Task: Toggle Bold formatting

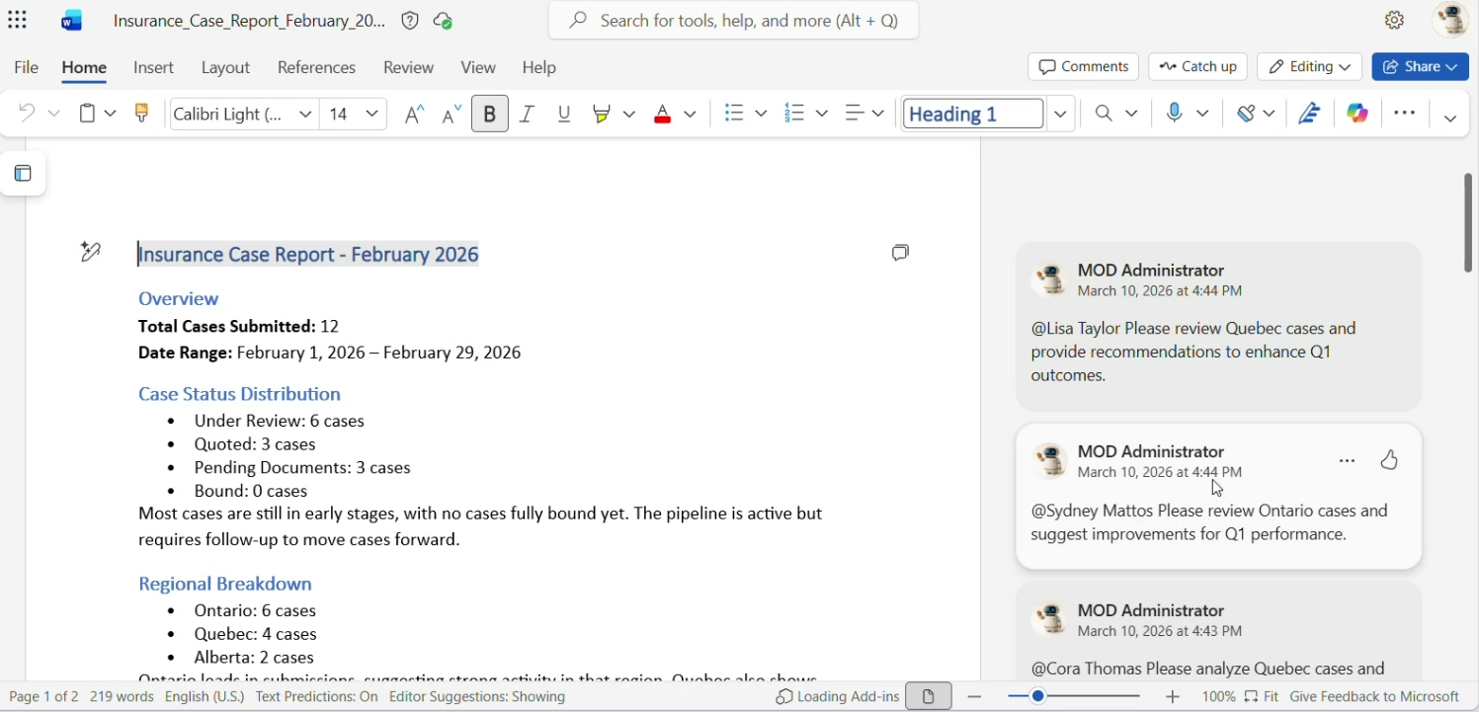Action: (x=490, y=115)
